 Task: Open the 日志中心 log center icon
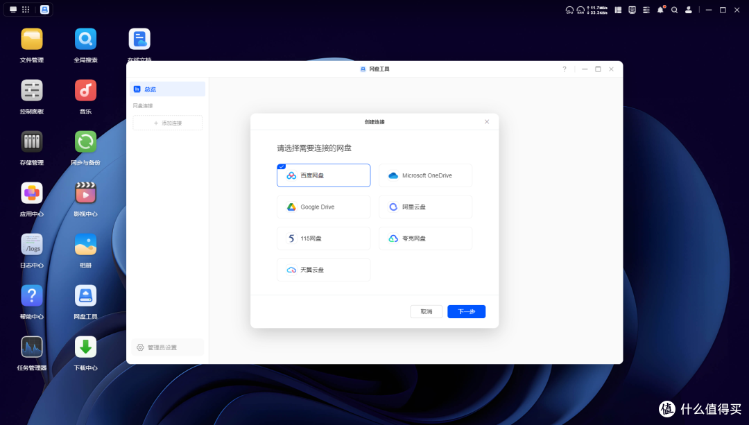click(31, 245)
